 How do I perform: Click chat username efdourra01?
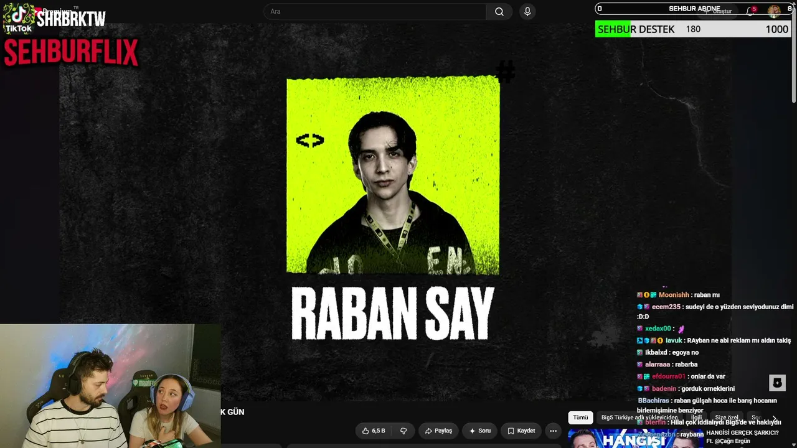coord(669,376)
